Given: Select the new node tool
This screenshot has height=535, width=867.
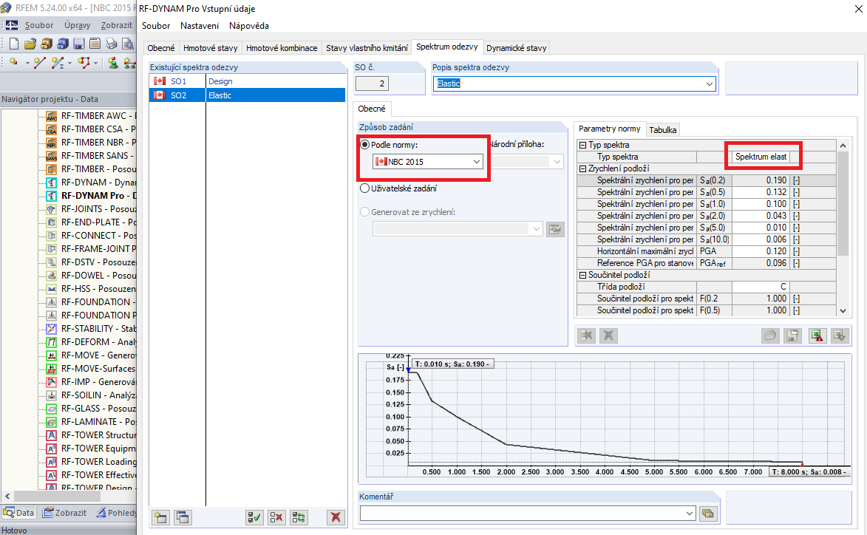Looking at the screenshot, I should (x=14, y=63).
